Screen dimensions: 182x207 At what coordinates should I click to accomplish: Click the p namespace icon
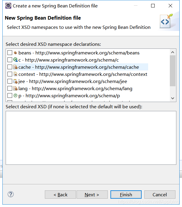(15, 95)
